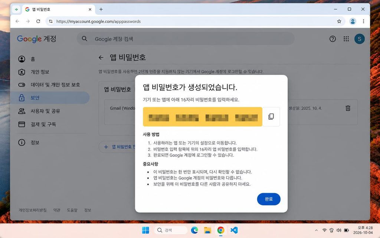Click the 보안 lock icon

click(x=22, y=97)
